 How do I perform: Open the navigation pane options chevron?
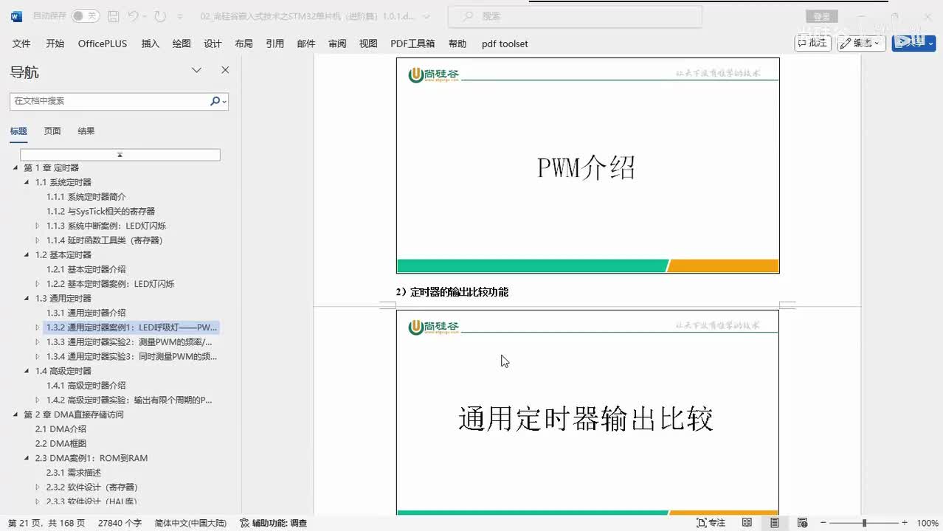click(x=196, y=71)
